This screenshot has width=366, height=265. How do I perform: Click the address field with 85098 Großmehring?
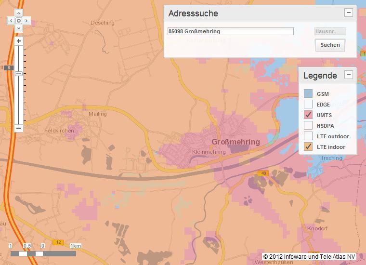pyautogui.click(x=230, y=31)
